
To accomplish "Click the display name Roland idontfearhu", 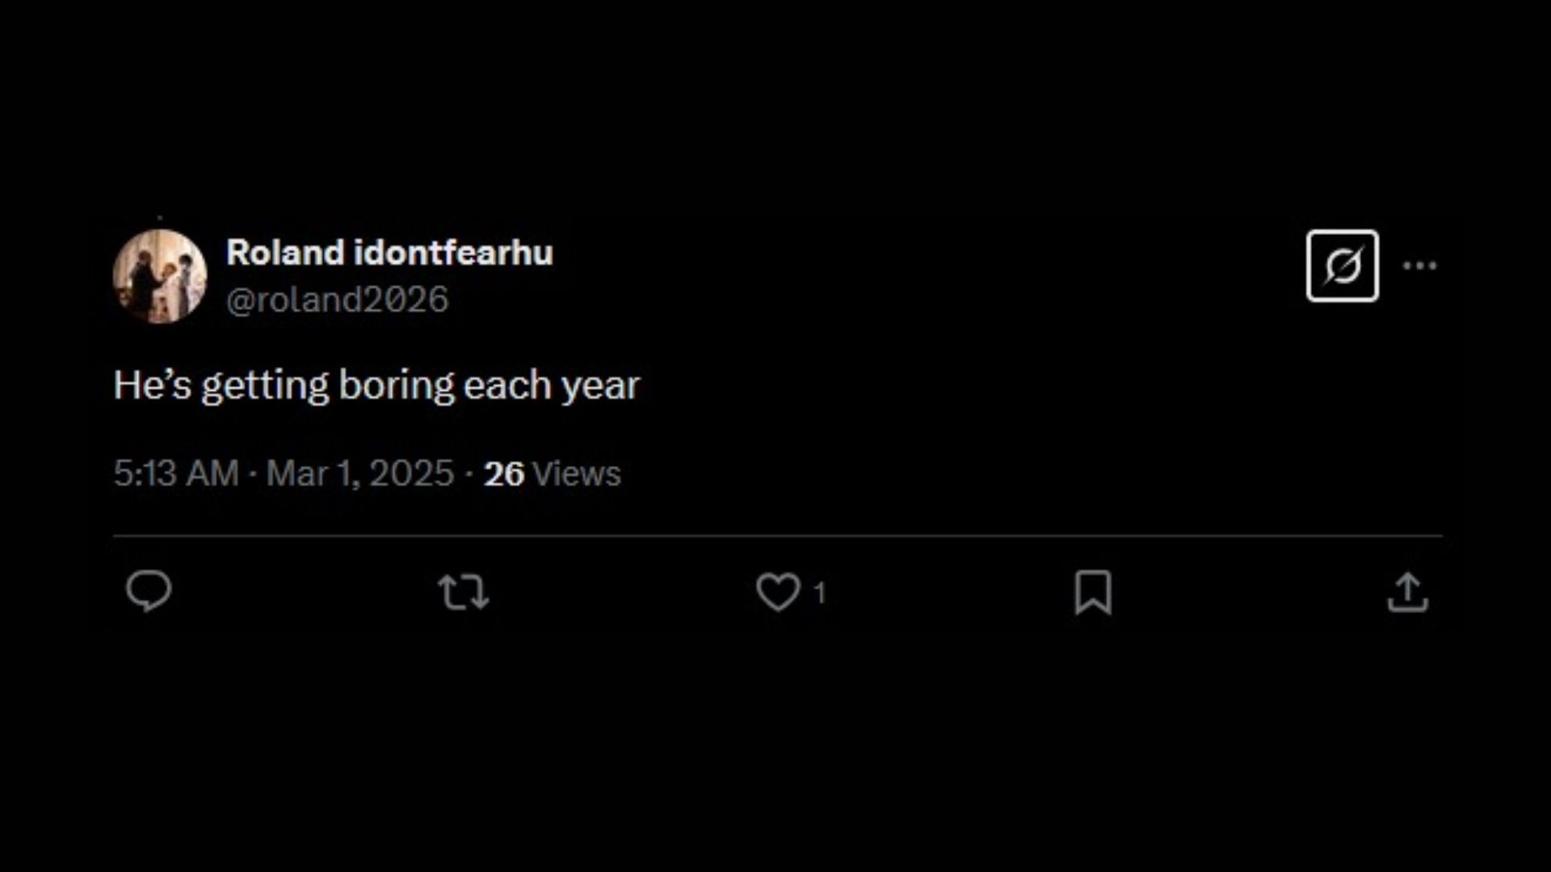I will tap(389, 253).
